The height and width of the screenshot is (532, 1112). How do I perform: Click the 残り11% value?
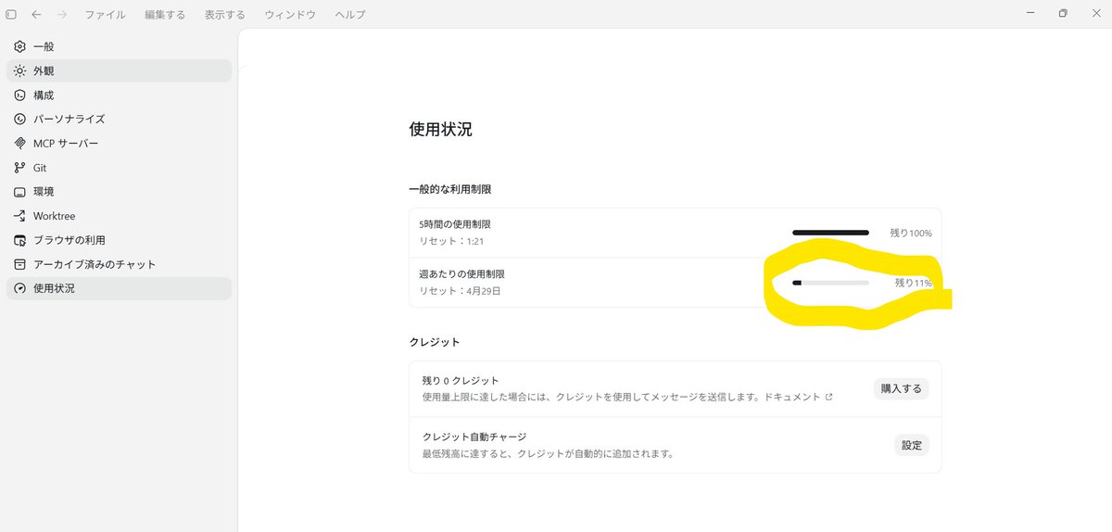point(913,283)
